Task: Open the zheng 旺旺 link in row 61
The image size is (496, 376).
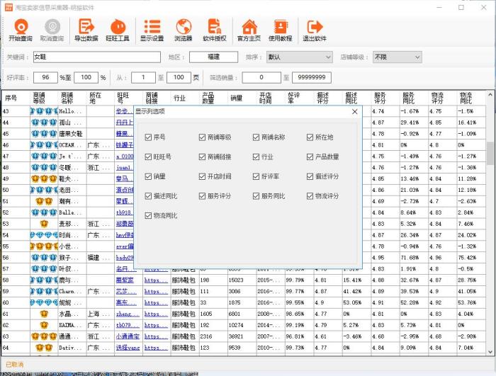Action: [128, 314]
